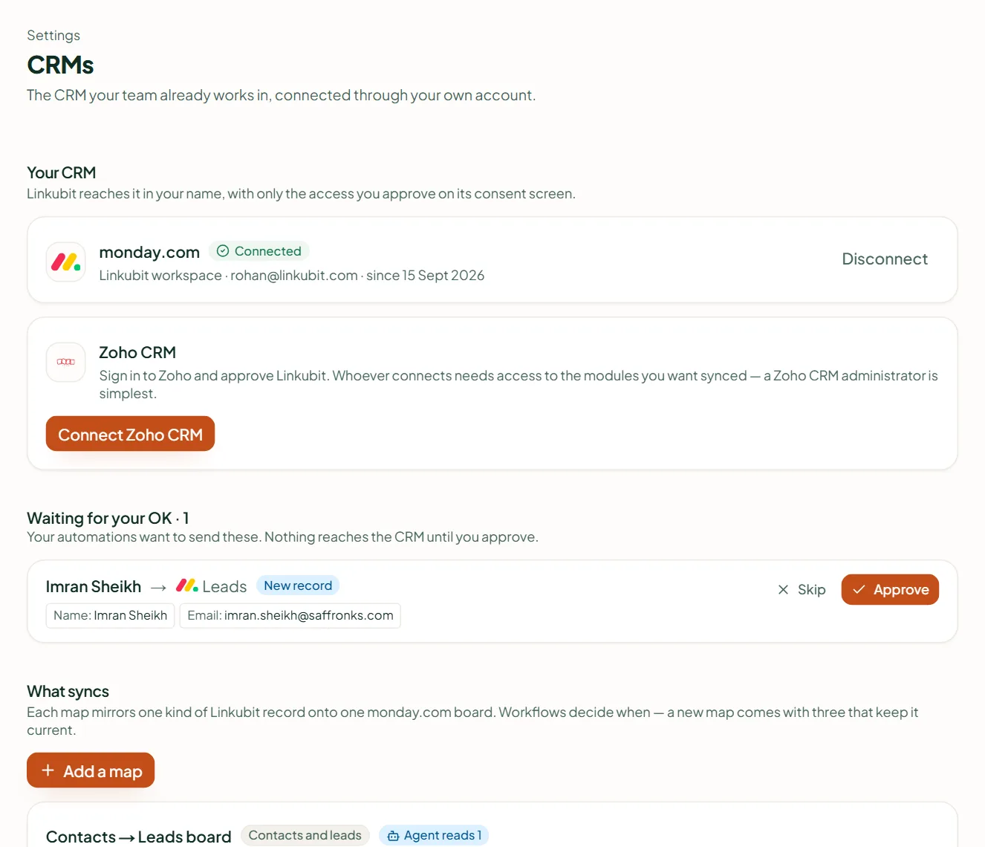
Task: Click the New record tag
Action: pos(298,585)
